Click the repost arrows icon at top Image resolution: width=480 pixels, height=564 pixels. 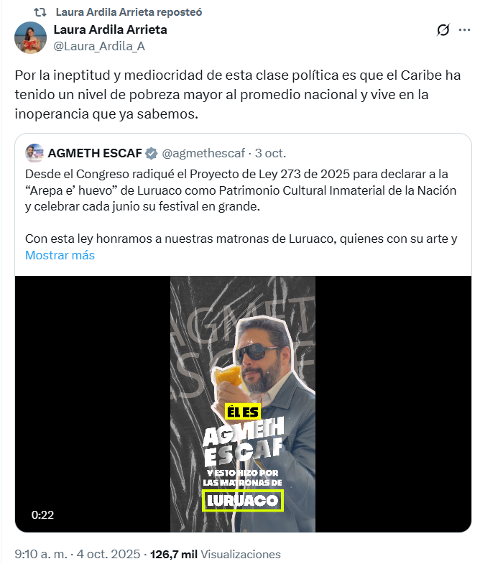click(x=40, y=12)
